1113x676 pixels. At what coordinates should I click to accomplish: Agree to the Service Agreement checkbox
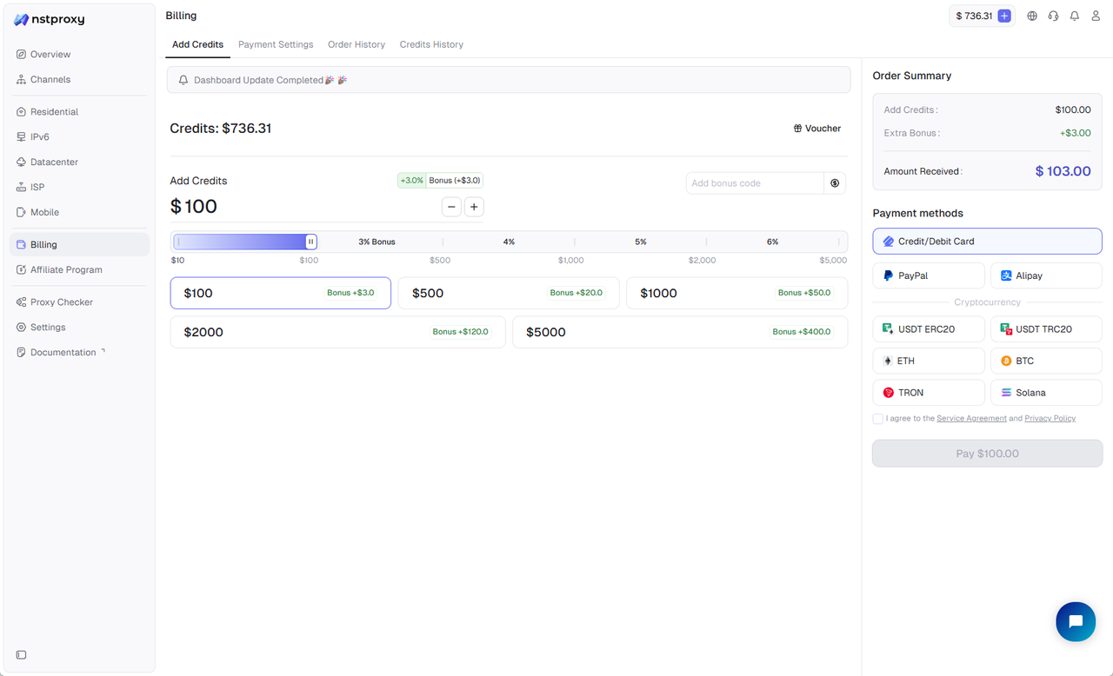pos(877,419)
